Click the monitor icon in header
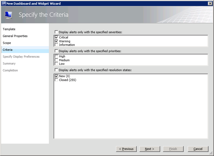Image resolution: width=214 pixels, height=156 pixels. pos(9,15)
